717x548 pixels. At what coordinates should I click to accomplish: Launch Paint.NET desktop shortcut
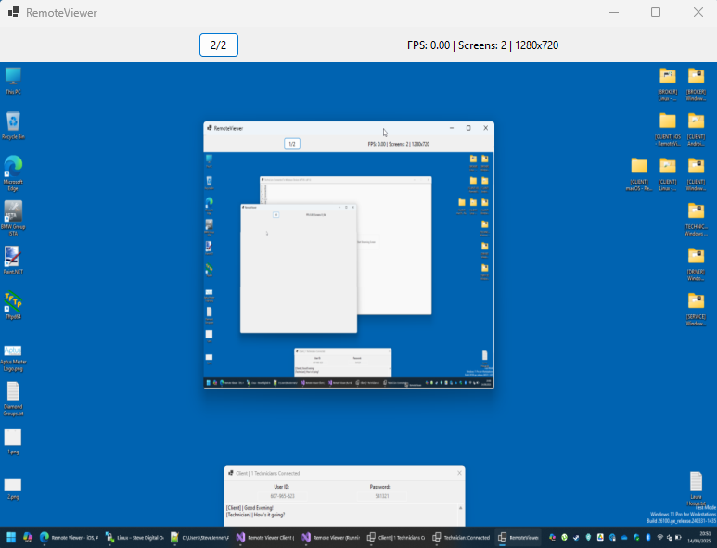click(13, 260)
